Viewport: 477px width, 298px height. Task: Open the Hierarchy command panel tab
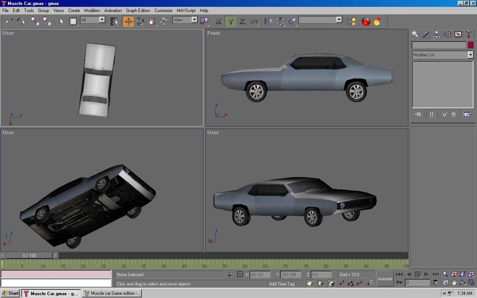click(436, 34)
